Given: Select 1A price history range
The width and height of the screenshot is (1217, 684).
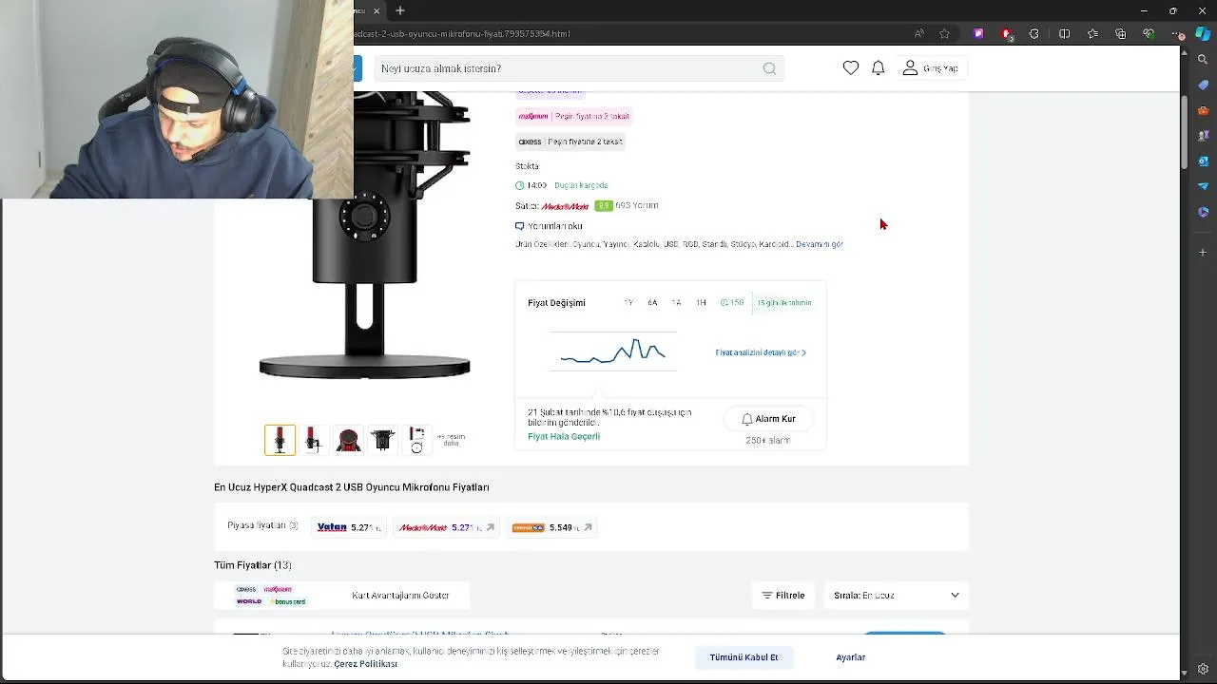Looking at the screenshot, I should point(676,302).
